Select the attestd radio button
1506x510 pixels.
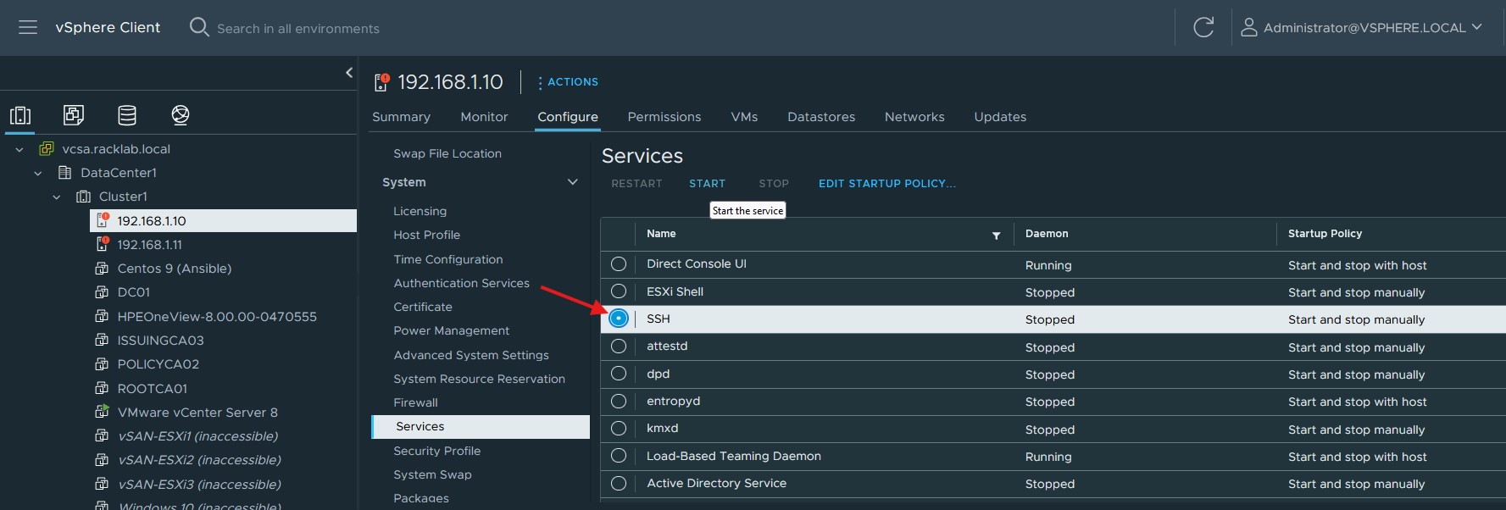619,346
